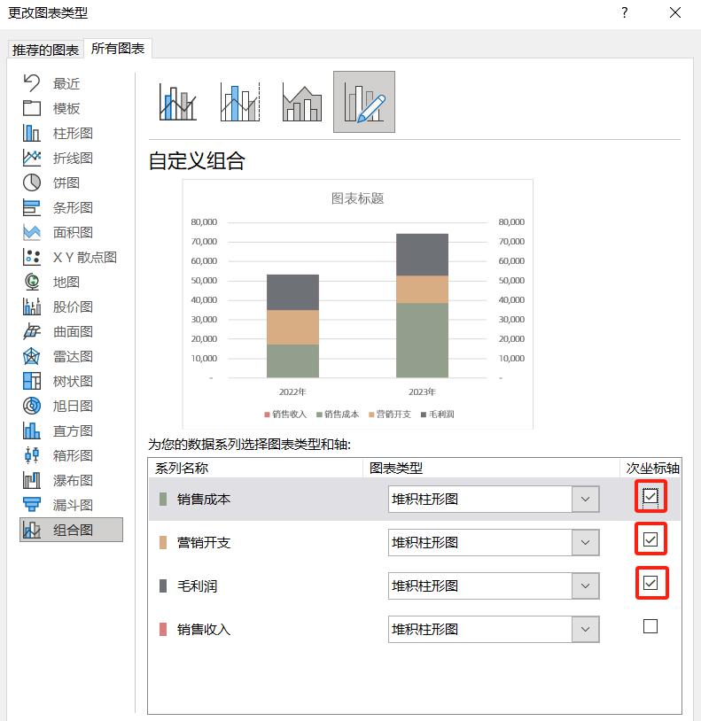The image size is (701, 721).
Task: Choose the 直方图 histogram icon
Action: click(32, 430)
